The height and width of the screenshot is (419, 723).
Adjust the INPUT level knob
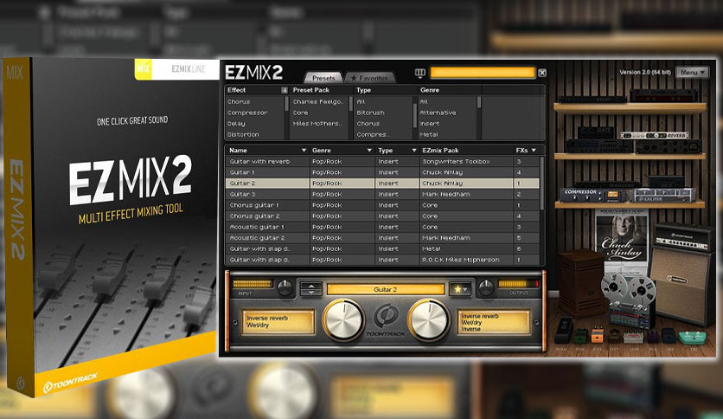click(285, 288)
